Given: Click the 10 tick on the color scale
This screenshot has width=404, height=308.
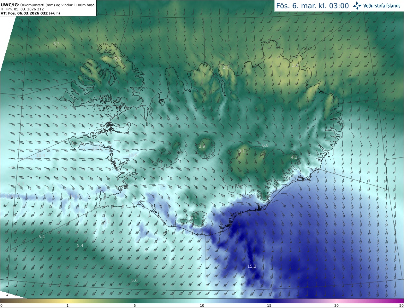Looking at the screenshot, I should [202, 306].
